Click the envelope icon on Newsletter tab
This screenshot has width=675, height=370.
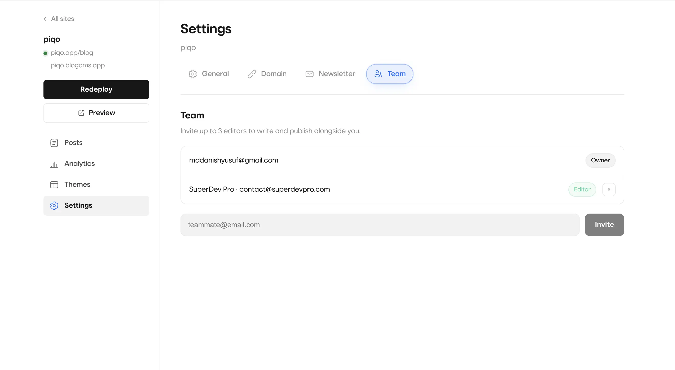309,74
